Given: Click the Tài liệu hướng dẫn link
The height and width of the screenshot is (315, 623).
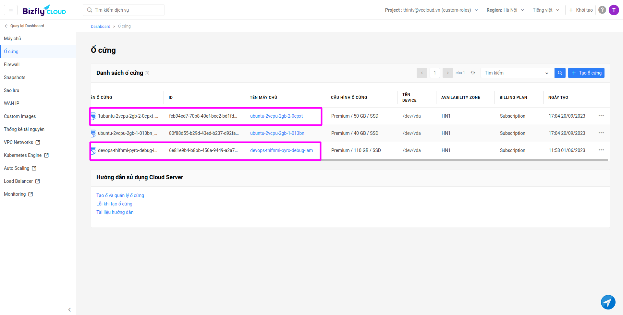Looking at the screenshot, I should 115,212.
